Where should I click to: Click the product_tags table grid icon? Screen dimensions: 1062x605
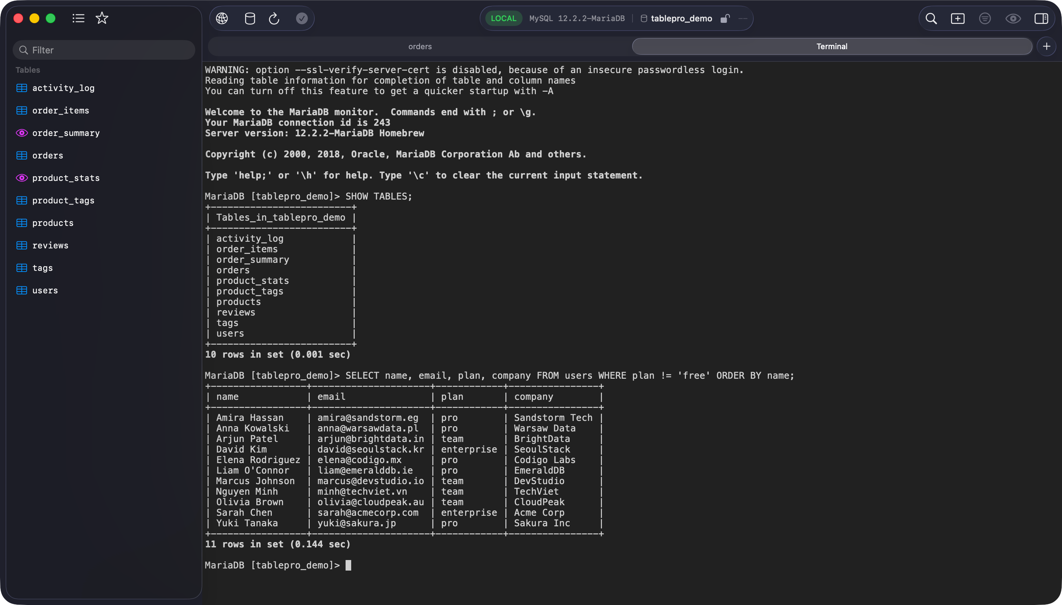(x=21, y=200)
